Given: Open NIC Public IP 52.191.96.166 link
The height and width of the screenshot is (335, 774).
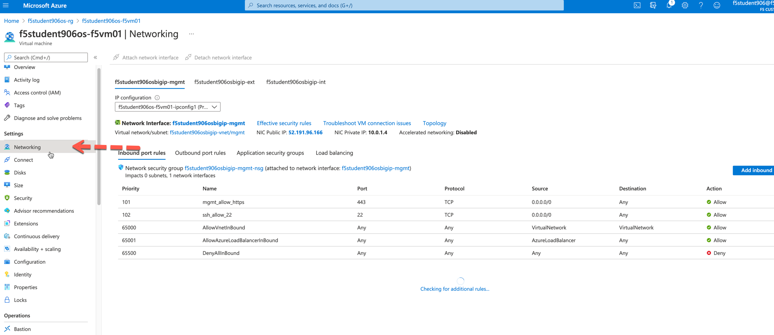Looking at the screenshot, I should pos(305,133).
